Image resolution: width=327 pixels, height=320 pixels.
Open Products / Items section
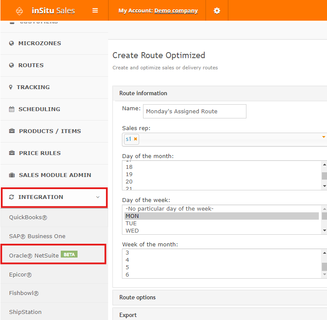pos(54,131)
